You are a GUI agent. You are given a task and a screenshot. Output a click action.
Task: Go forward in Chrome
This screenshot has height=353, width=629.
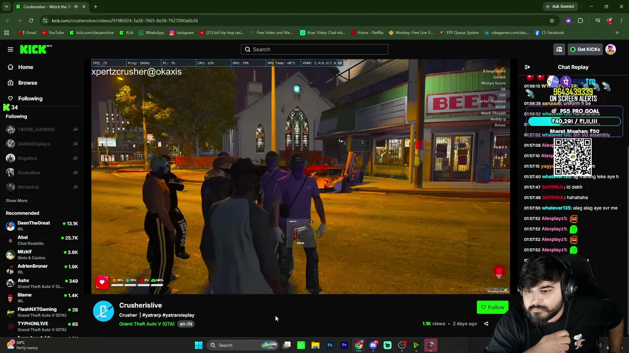[19, 21]
